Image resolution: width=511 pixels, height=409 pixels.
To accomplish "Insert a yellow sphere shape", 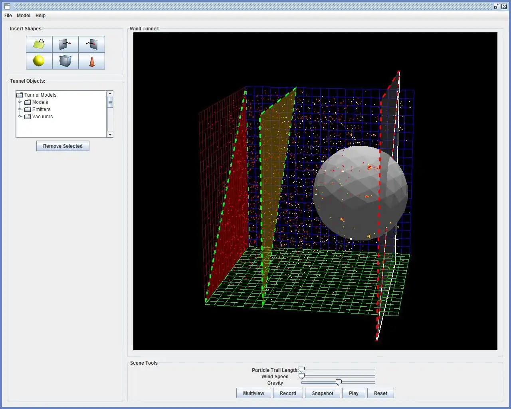I will pyautogui.click(x=39, y=61).
